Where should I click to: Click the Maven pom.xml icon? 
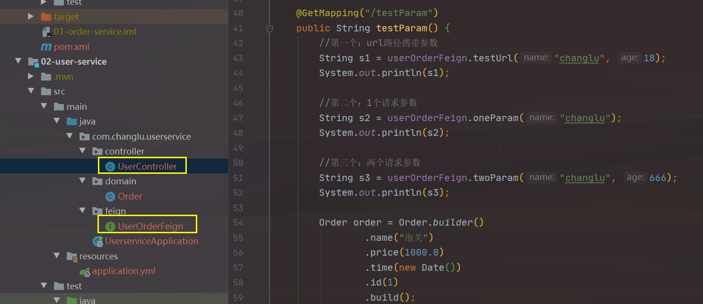[46, 47]
